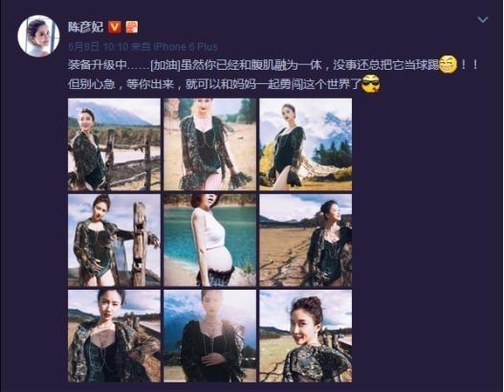Click the membership badge beside the verified icon
This screenshot has height=392, width=504.
(x=131, y=27)
